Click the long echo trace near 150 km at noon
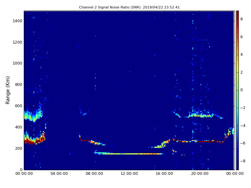This screenshot has width=251, height=188. tap(129, 154)
